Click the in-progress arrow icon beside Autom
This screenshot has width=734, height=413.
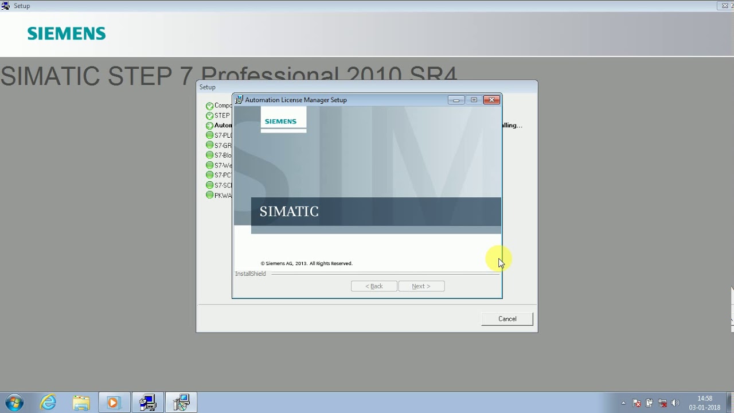pyautogui.click(x=210, y=126)
